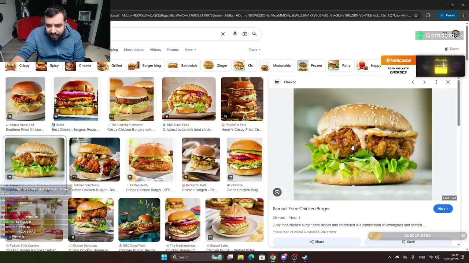
Task: Clear the Google search box with the X icon
Action: click(223, 34)
